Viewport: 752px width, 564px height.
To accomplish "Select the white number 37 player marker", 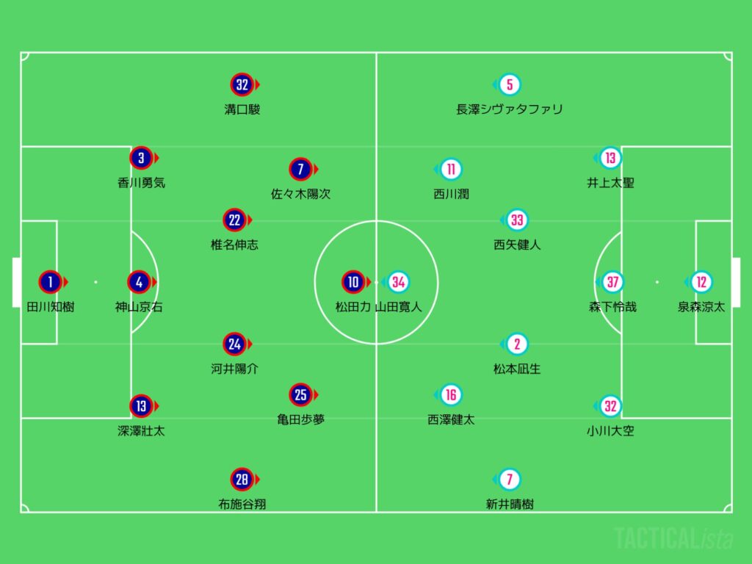I will [613, 281].
